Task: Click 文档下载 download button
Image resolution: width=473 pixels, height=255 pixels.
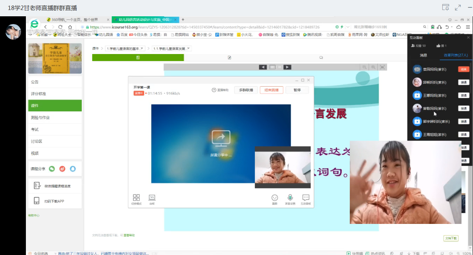Action: (x=451, y=238)
